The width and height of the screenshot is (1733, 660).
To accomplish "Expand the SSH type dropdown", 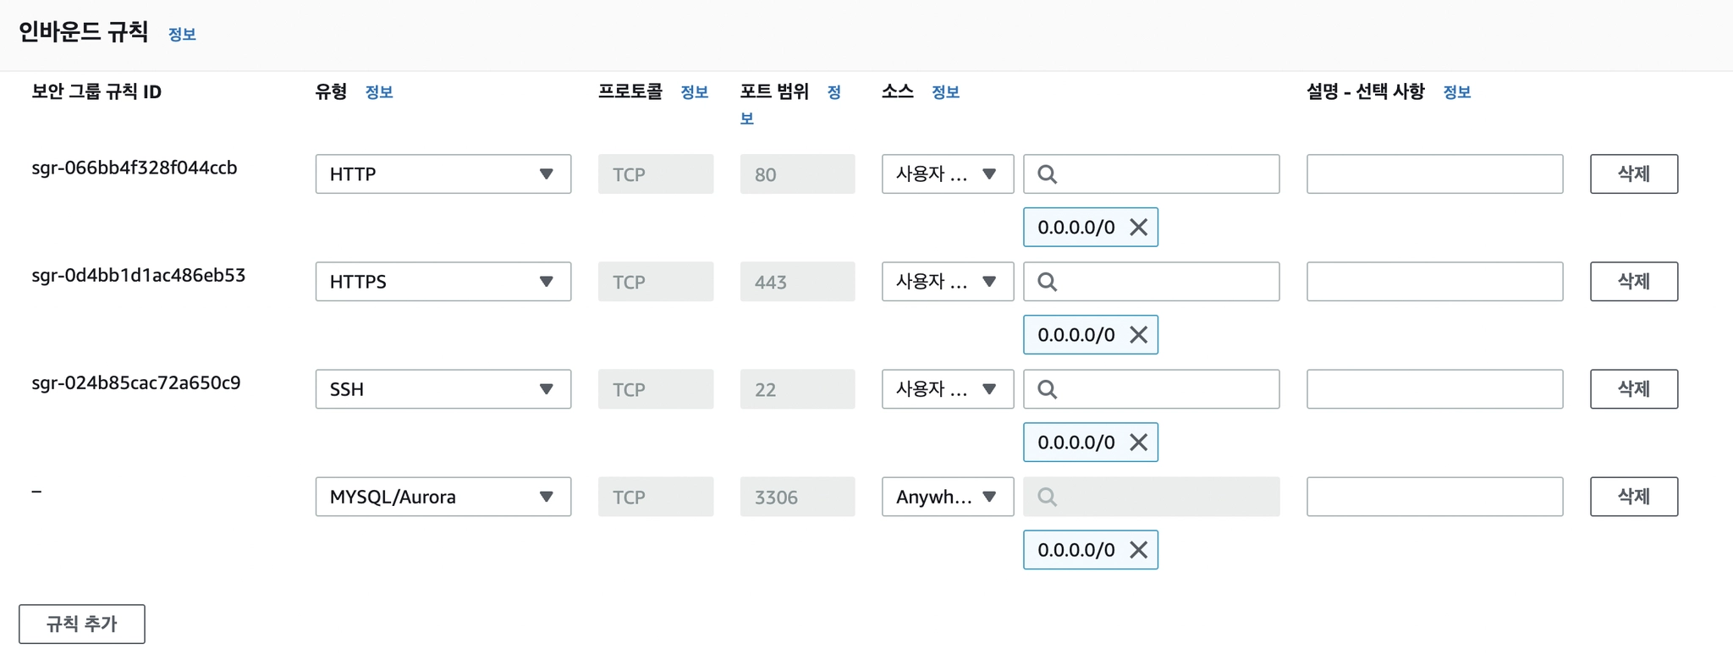I will point(443,389).
